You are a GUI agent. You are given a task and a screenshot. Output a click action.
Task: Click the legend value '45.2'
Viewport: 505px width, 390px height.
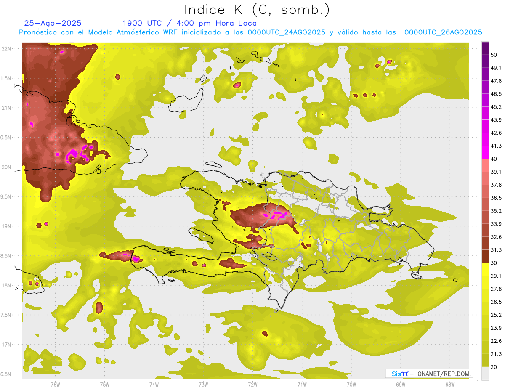tap(496, 107)
